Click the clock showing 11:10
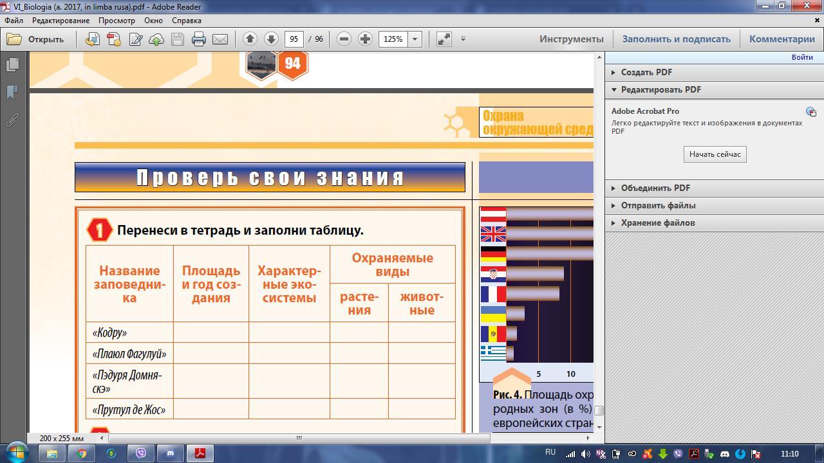Image resolution: width=824 pixels, height=463 pixels. (789, 454)
